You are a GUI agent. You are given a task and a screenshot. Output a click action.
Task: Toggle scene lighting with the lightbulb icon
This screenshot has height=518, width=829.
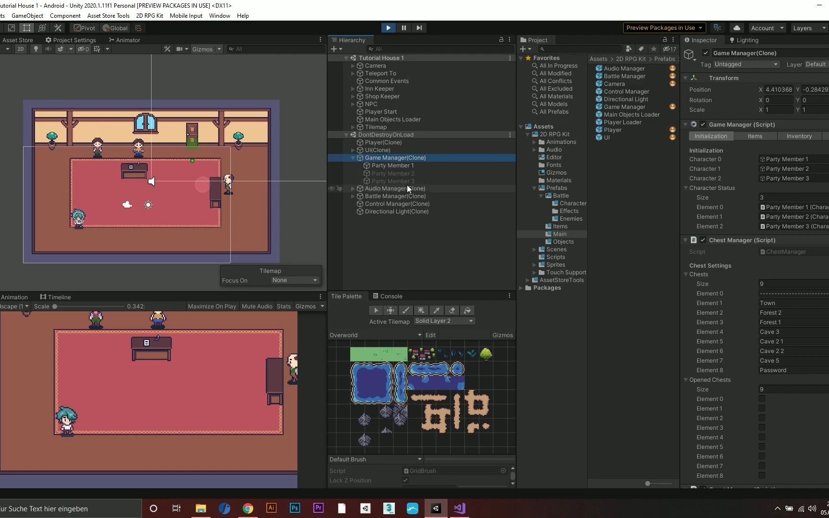coord(36,49)
